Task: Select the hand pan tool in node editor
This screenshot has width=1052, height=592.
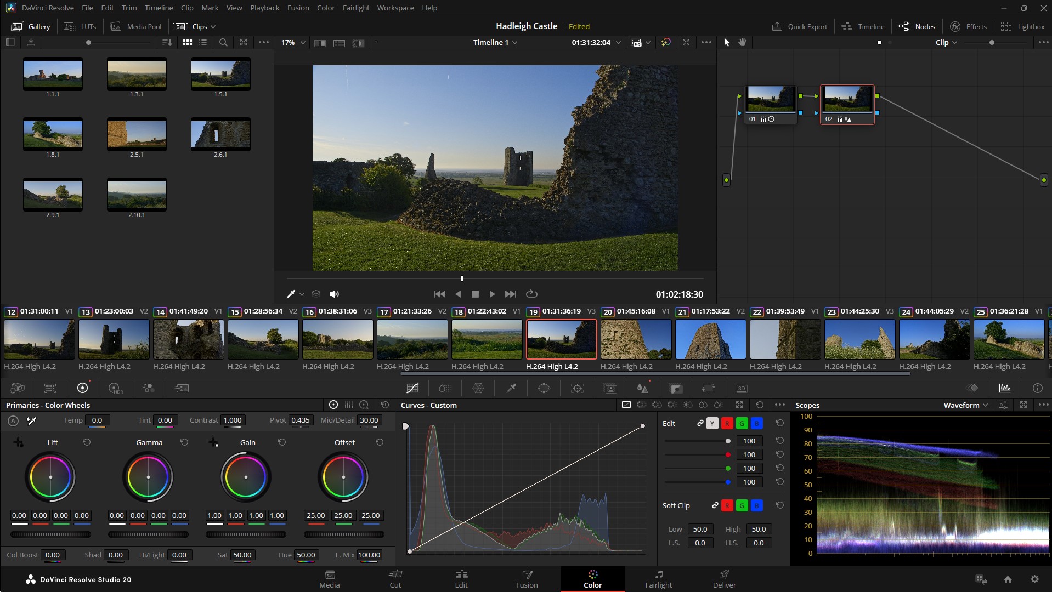Action: coord(742,42)
